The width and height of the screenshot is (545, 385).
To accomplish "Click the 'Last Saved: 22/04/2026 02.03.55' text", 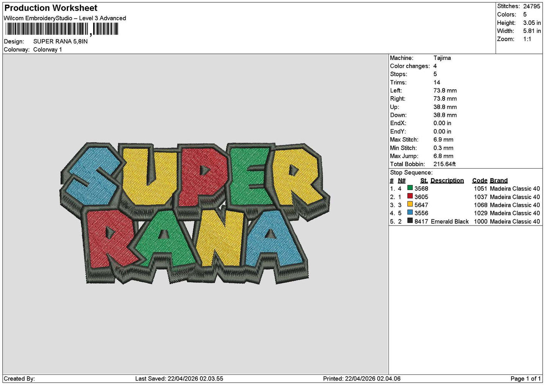I will (179, 379).
